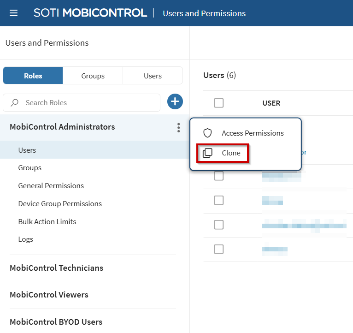This screenshot has width=353, height=333.
Task: Click the magnifier icon in Search Roles
Action: point(15,103)
